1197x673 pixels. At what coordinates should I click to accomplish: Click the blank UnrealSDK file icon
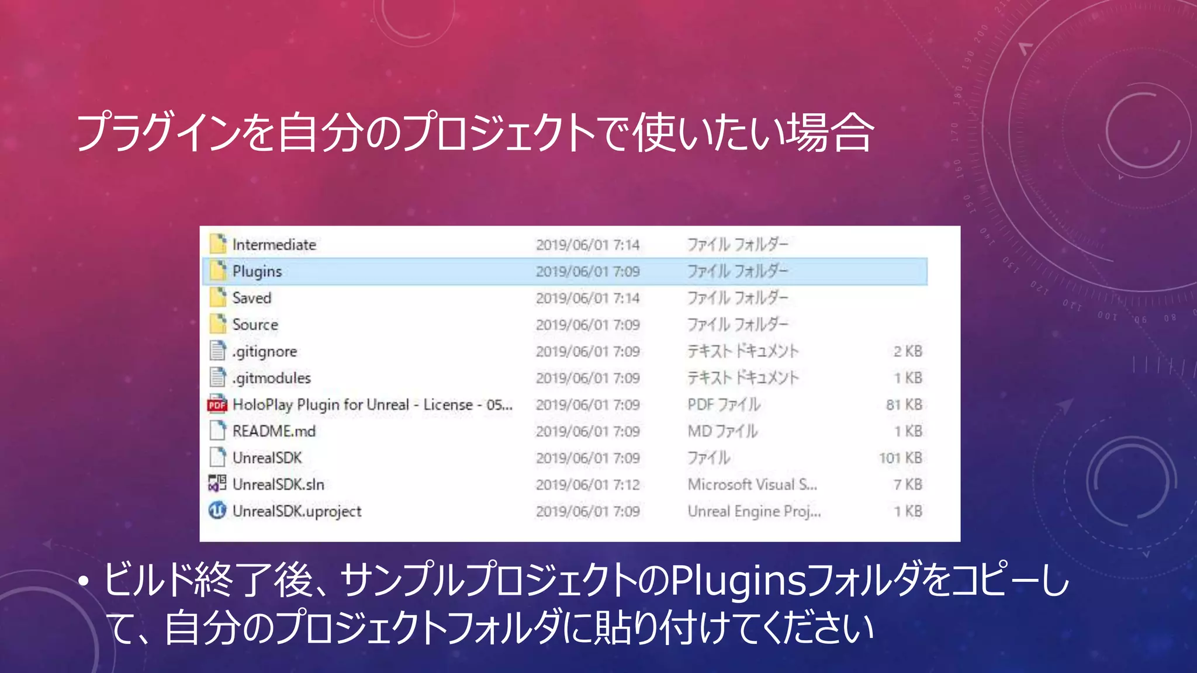[218, 457]
